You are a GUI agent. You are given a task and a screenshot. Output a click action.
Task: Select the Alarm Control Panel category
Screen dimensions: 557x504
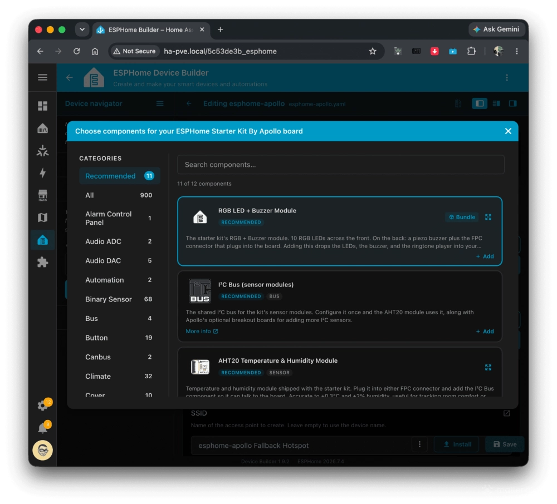click(120, 218)
